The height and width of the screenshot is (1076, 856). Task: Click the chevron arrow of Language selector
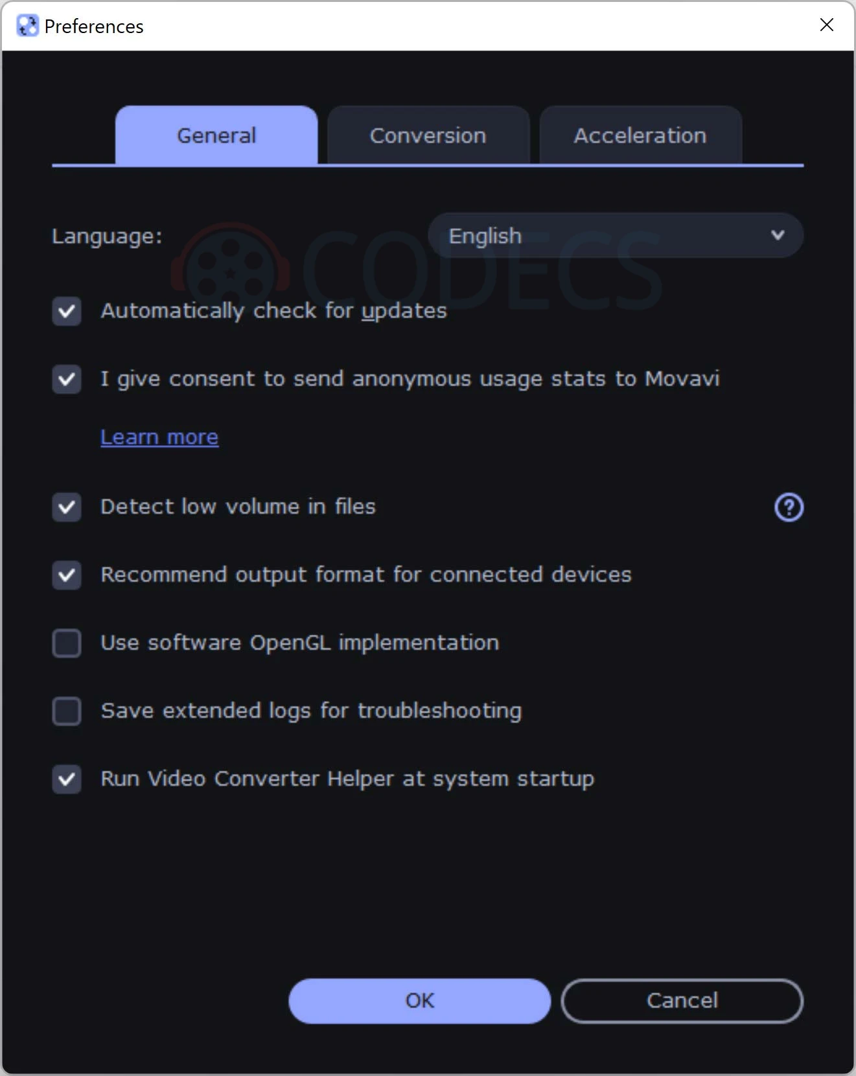tap(778, 235)
